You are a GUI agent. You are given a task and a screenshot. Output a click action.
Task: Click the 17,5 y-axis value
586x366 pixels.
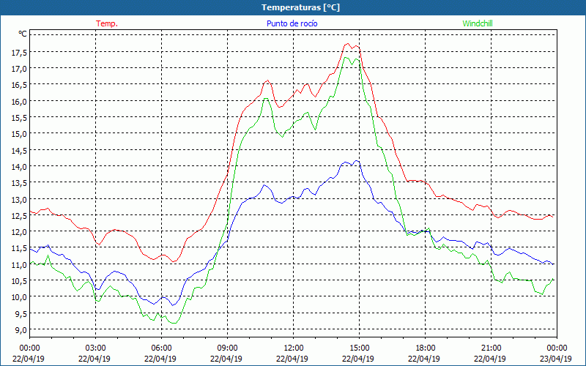pyautogui.click(x=20, y=53)
